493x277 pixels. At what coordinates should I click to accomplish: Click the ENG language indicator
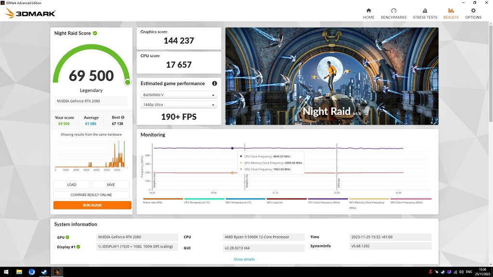[x=469, y=272]
